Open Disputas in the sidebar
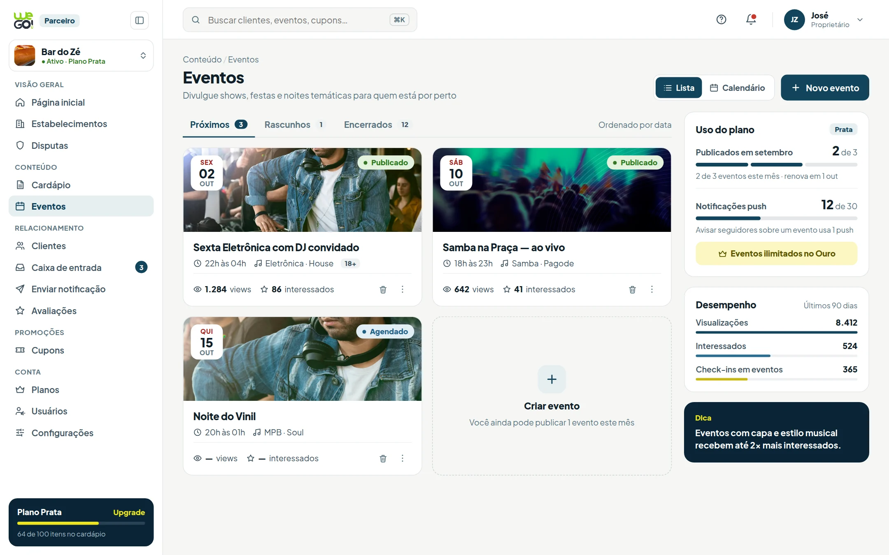The width and height of the screenshot is (889, 555). tap(81, 146)
